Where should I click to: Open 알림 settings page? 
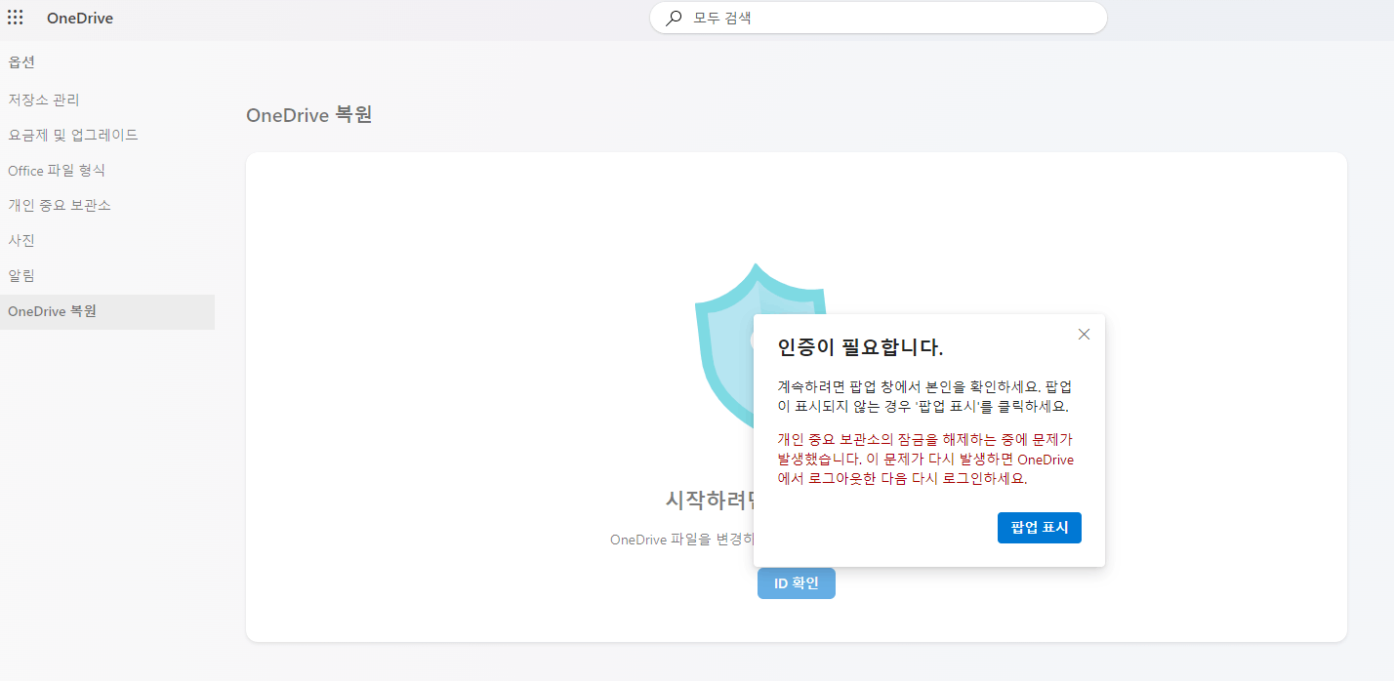(x=107, y=276)
